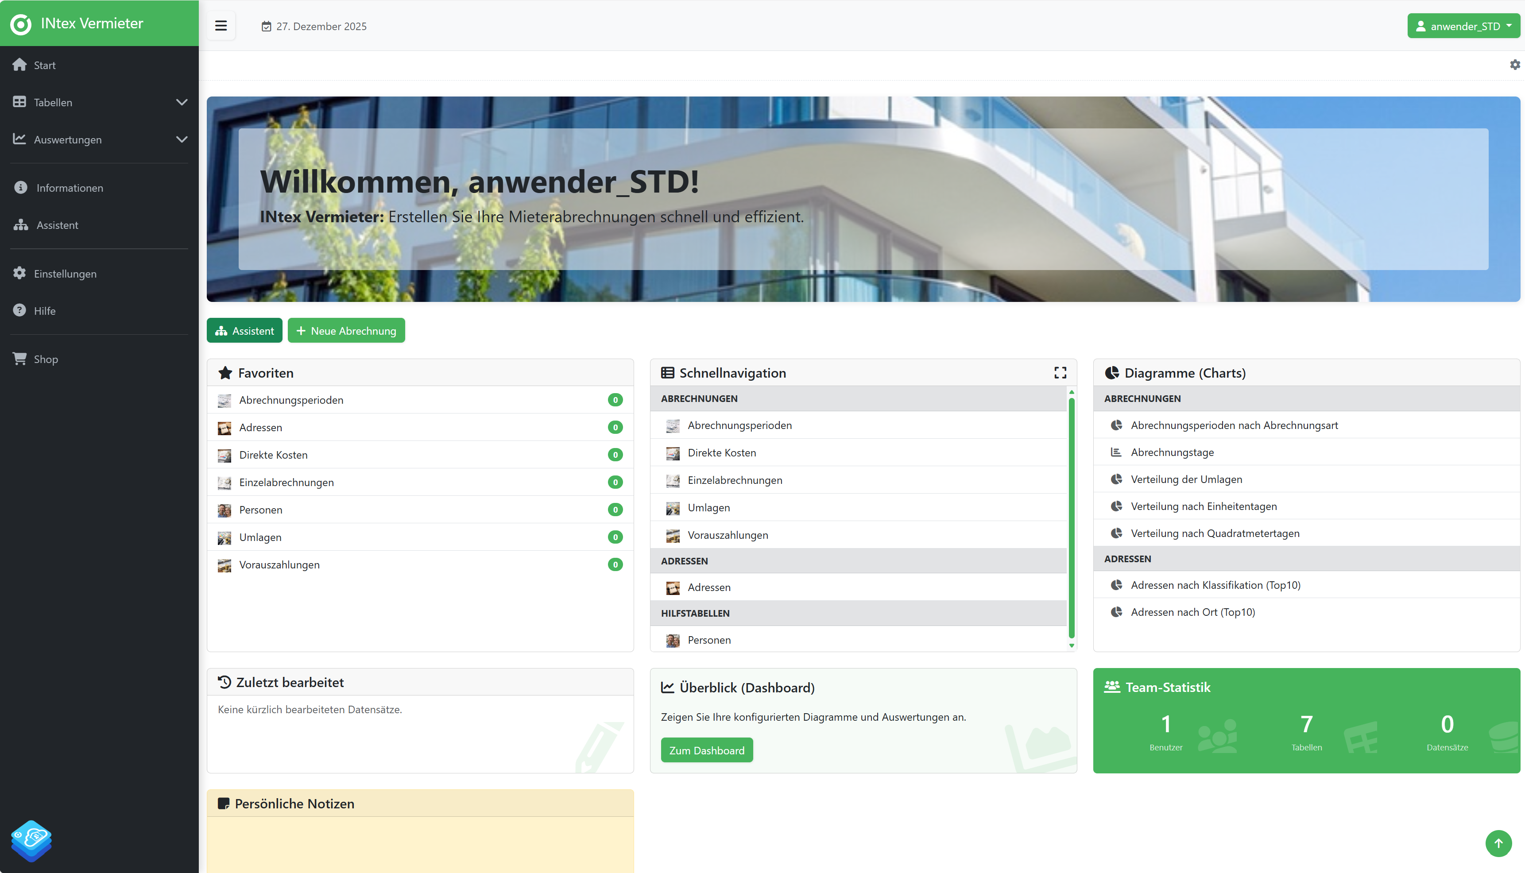Click the settings gear icon top right

pos(1515,65)
